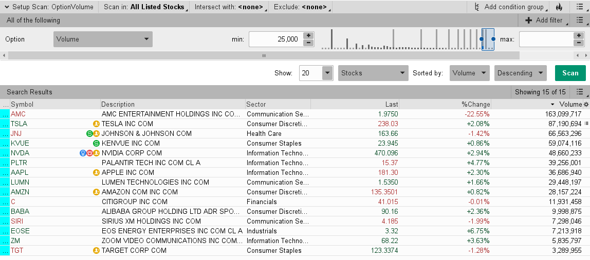Click orange person icon on AAPL row
The width and height of the screenshot is (590, 260).
coord(96,172)
